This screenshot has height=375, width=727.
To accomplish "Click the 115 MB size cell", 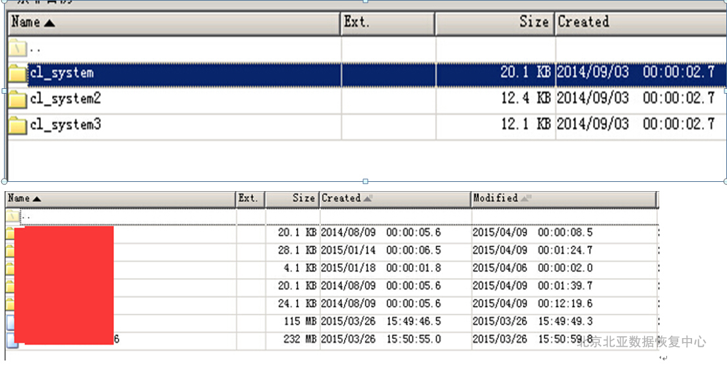I will [300, 321].
